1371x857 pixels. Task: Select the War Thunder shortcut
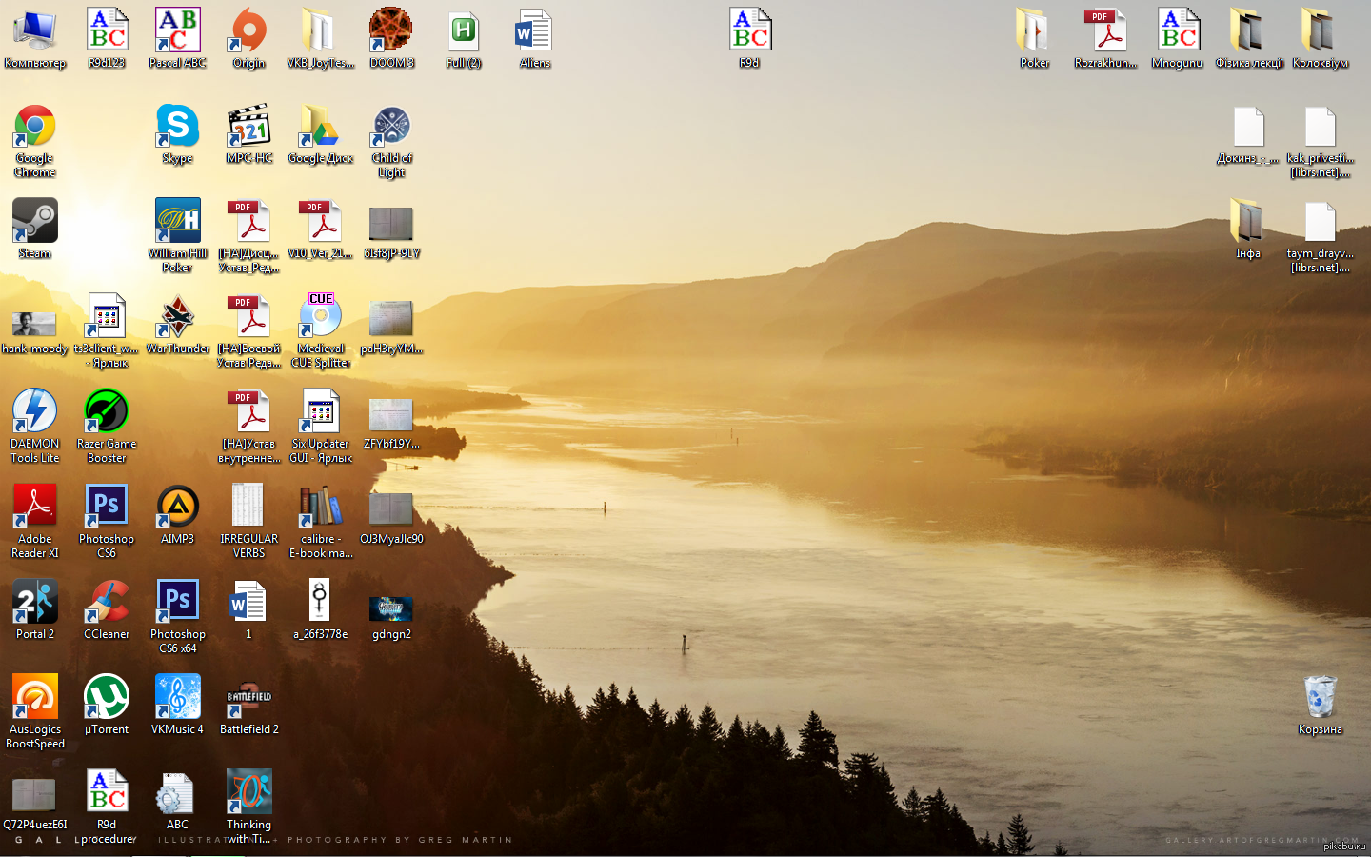click(177, 317)
